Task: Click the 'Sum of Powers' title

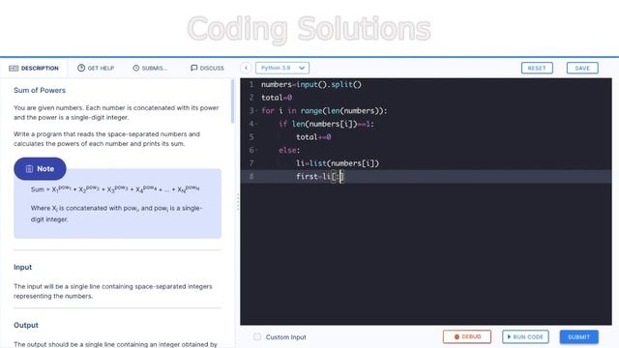Action: point(40,90)
